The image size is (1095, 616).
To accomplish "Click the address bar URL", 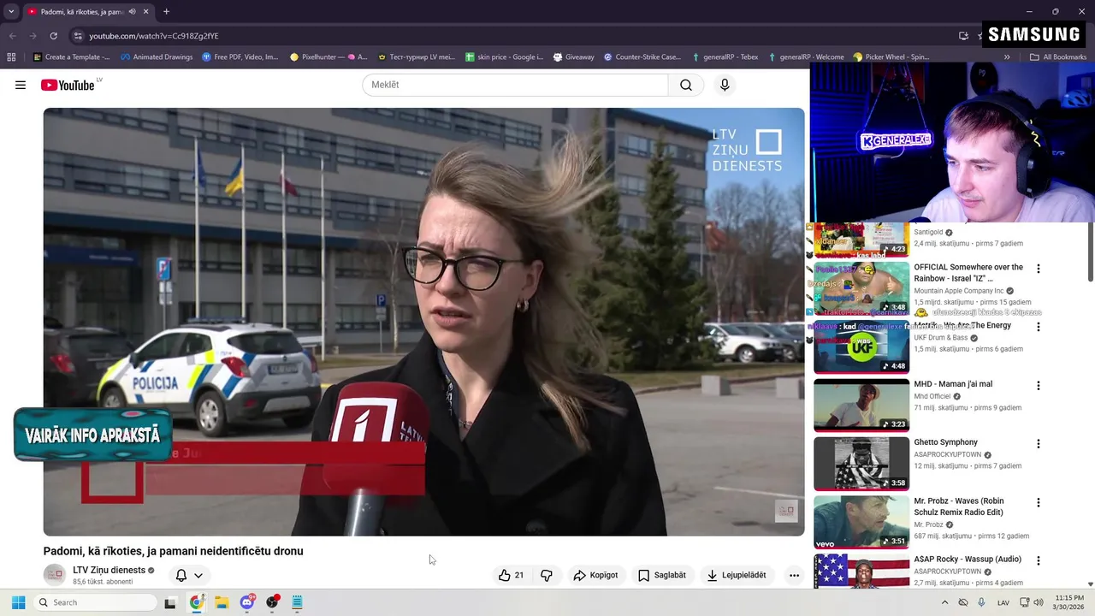I will (154, 36).
